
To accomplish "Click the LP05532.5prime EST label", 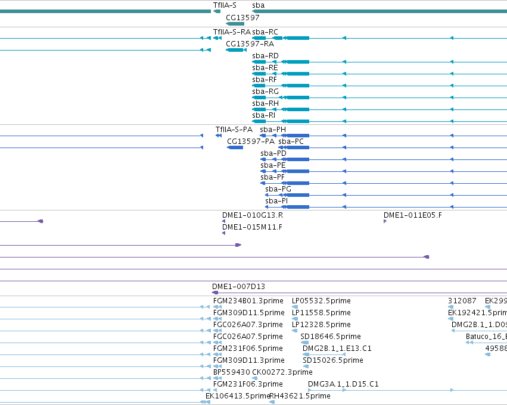I will pos(321,301).
